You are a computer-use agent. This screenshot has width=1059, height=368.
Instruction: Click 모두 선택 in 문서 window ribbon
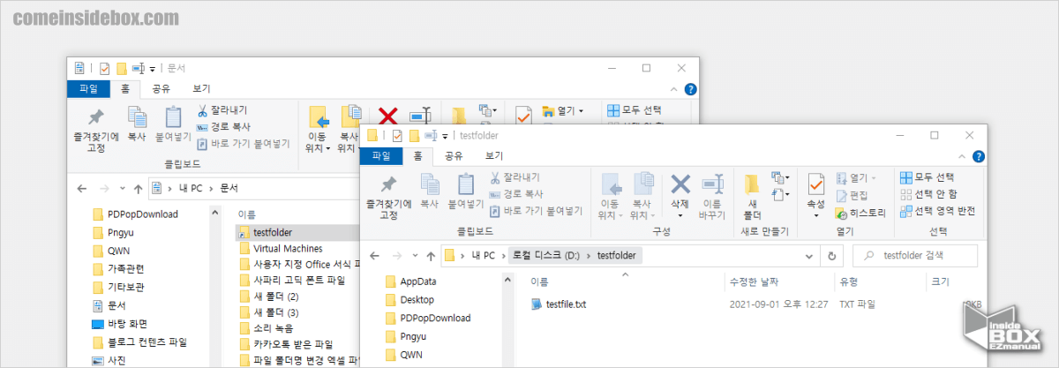(635, 110)
